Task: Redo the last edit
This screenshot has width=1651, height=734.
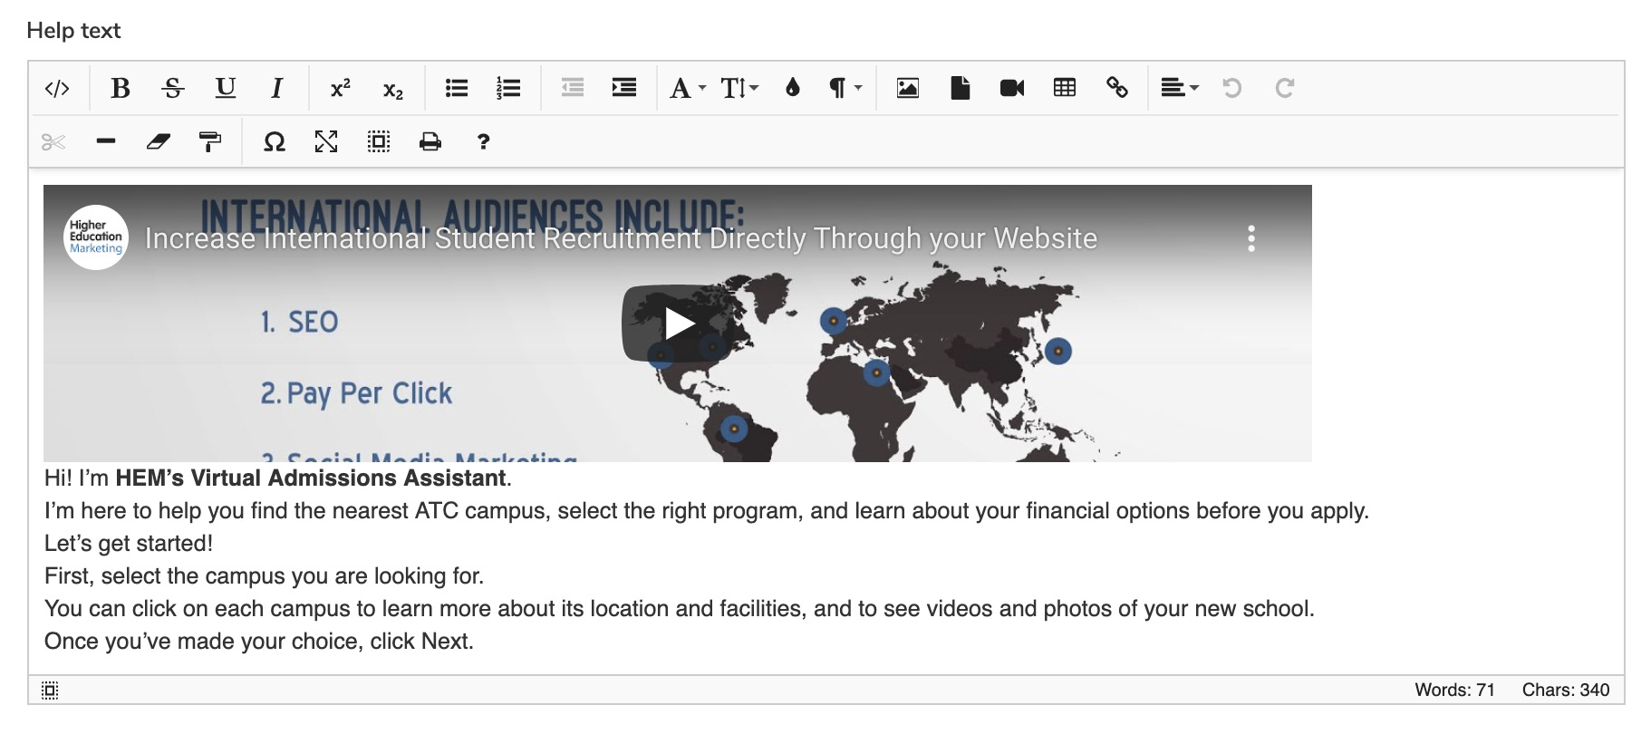Action: pyautogui.click(x=1284, y=88)
